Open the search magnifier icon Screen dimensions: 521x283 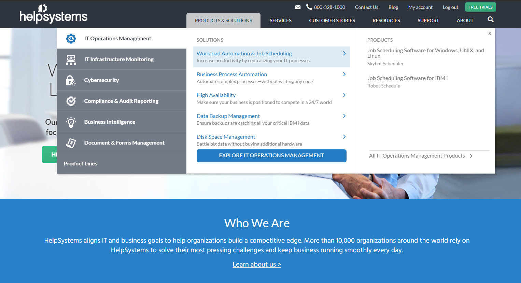(491, 19)
